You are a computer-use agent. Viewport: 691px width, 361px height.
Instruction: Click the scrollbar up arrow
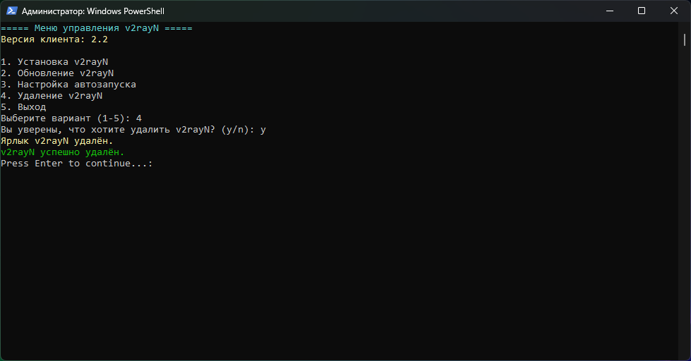tap(686, 26)
